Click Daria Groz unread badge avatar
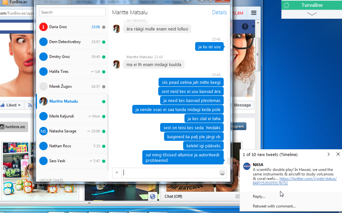Viewport: 342px width, 213px height. (43, 27)
